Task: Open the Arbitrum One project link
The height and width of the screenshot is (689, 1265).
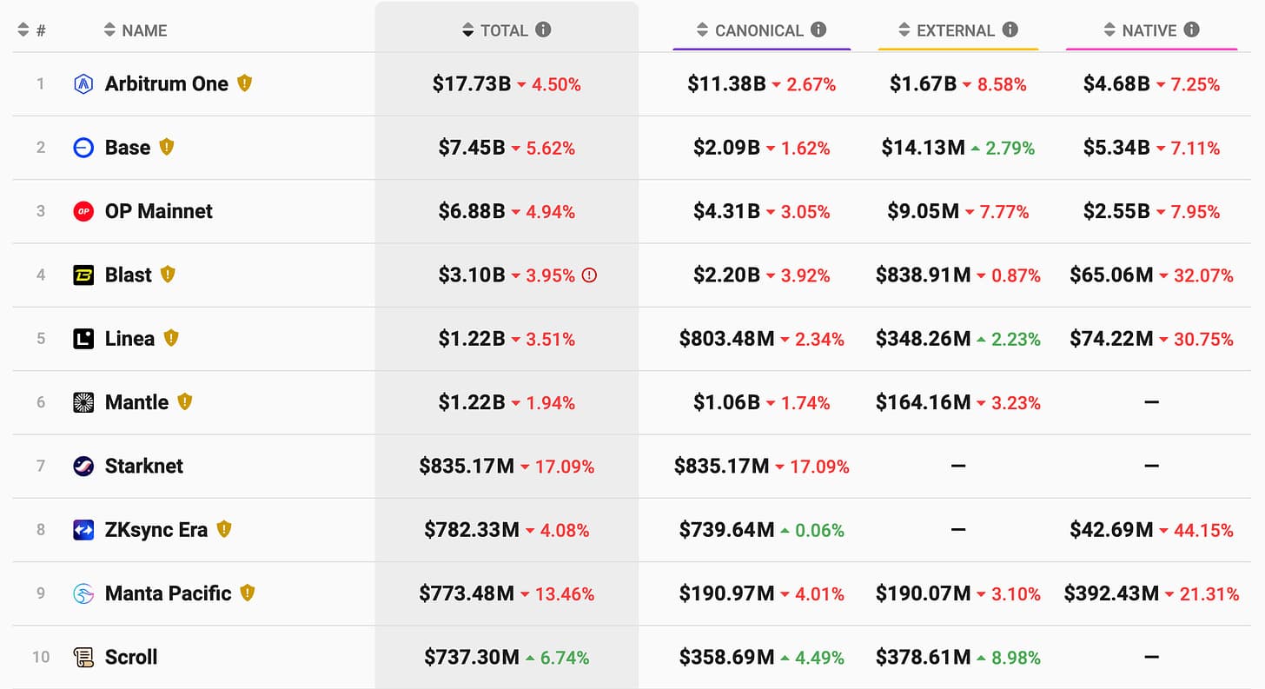Action: [x=167, y=84]
